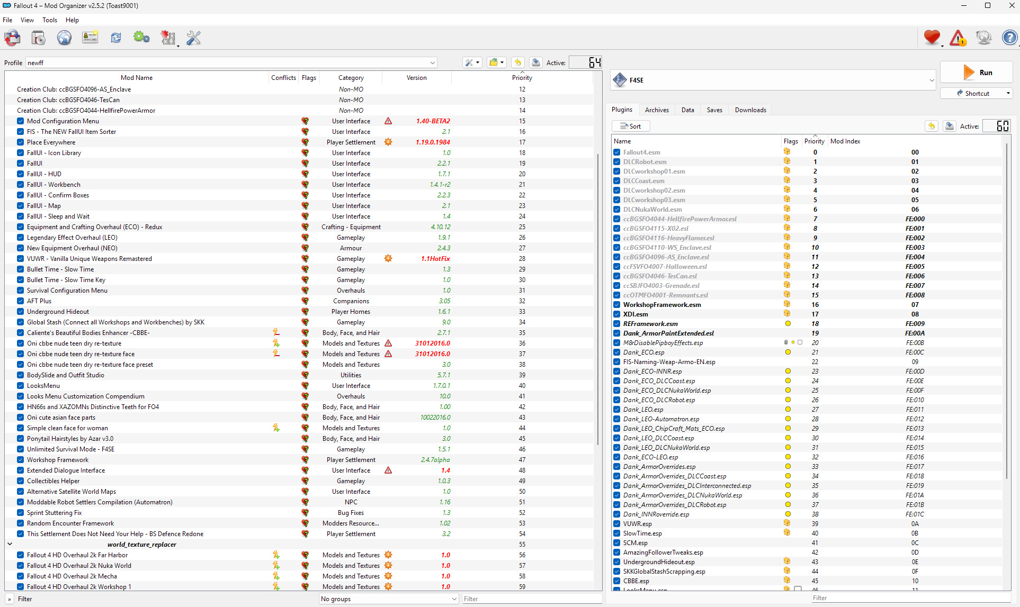Switch to the Downloads tab
The image size is (1020, 607).
[x=750, y=110]
